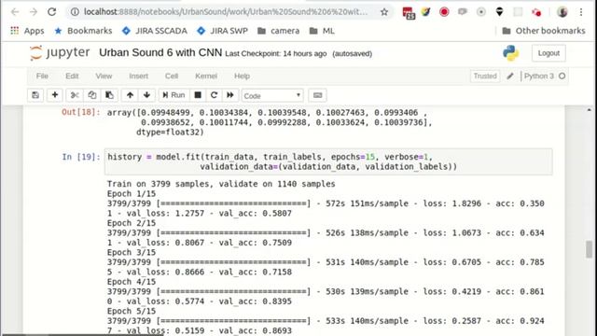
Task: Save and checkpoint the notebook
Action: pyautogui.click(x=35, y=95)
